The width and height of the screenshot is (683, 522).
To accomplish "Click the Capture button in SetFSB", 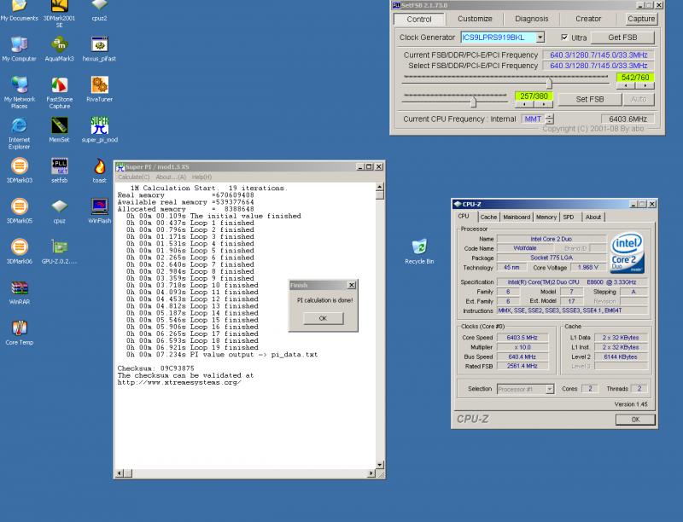I will (641, 19).
